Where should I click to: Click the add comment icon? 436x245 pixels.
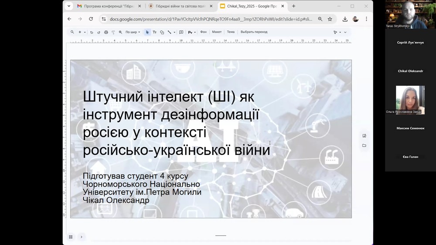coord(181,32)
